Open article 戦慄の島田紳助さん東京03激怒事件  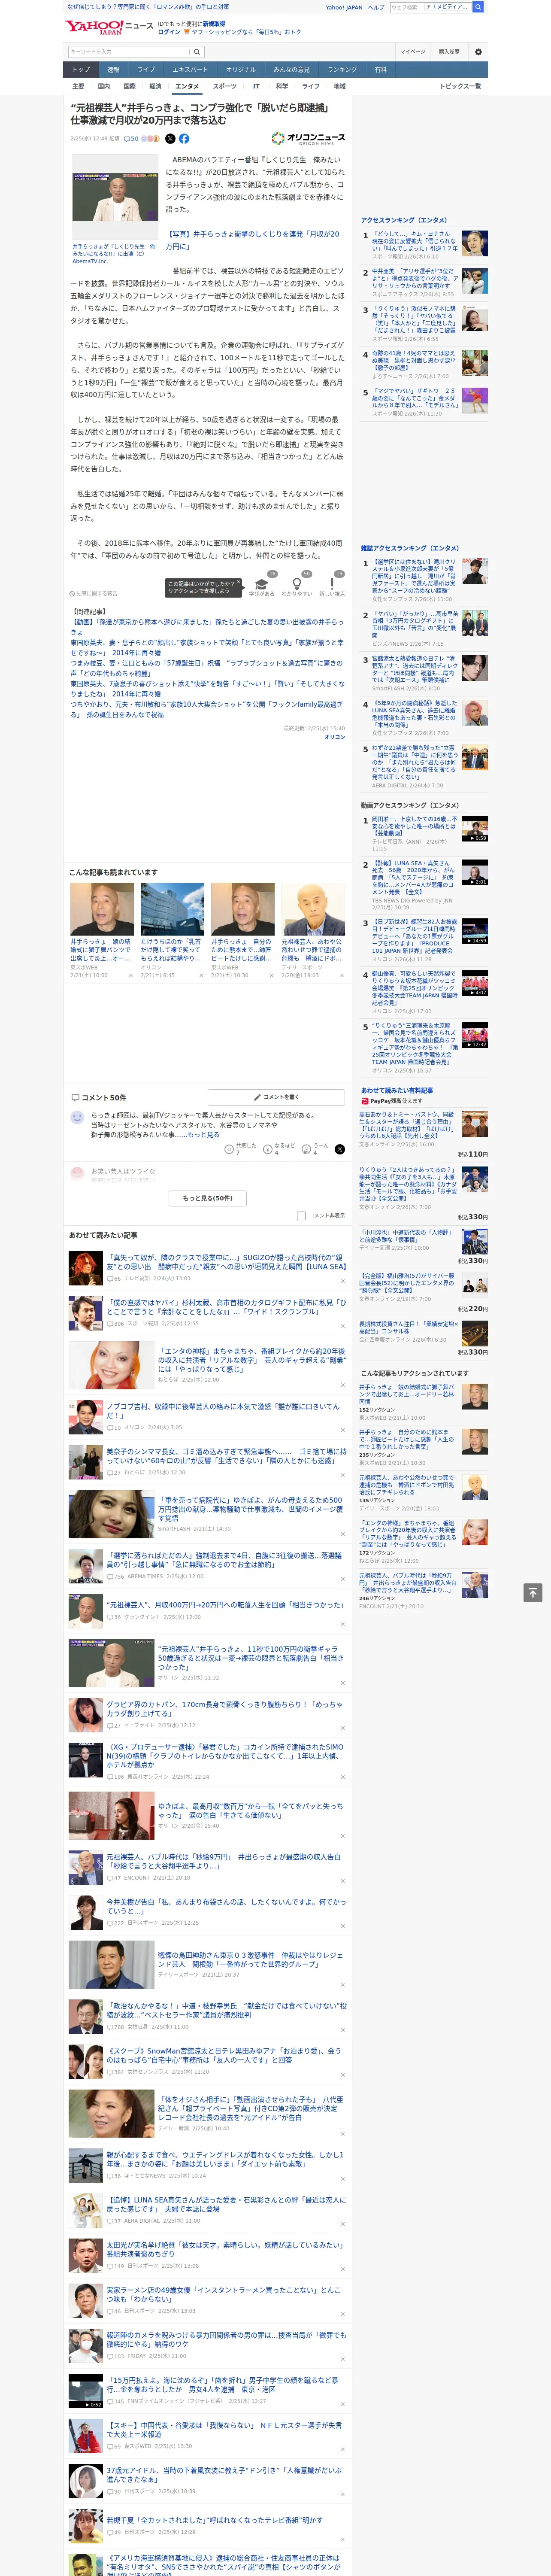coord(250,1959)
